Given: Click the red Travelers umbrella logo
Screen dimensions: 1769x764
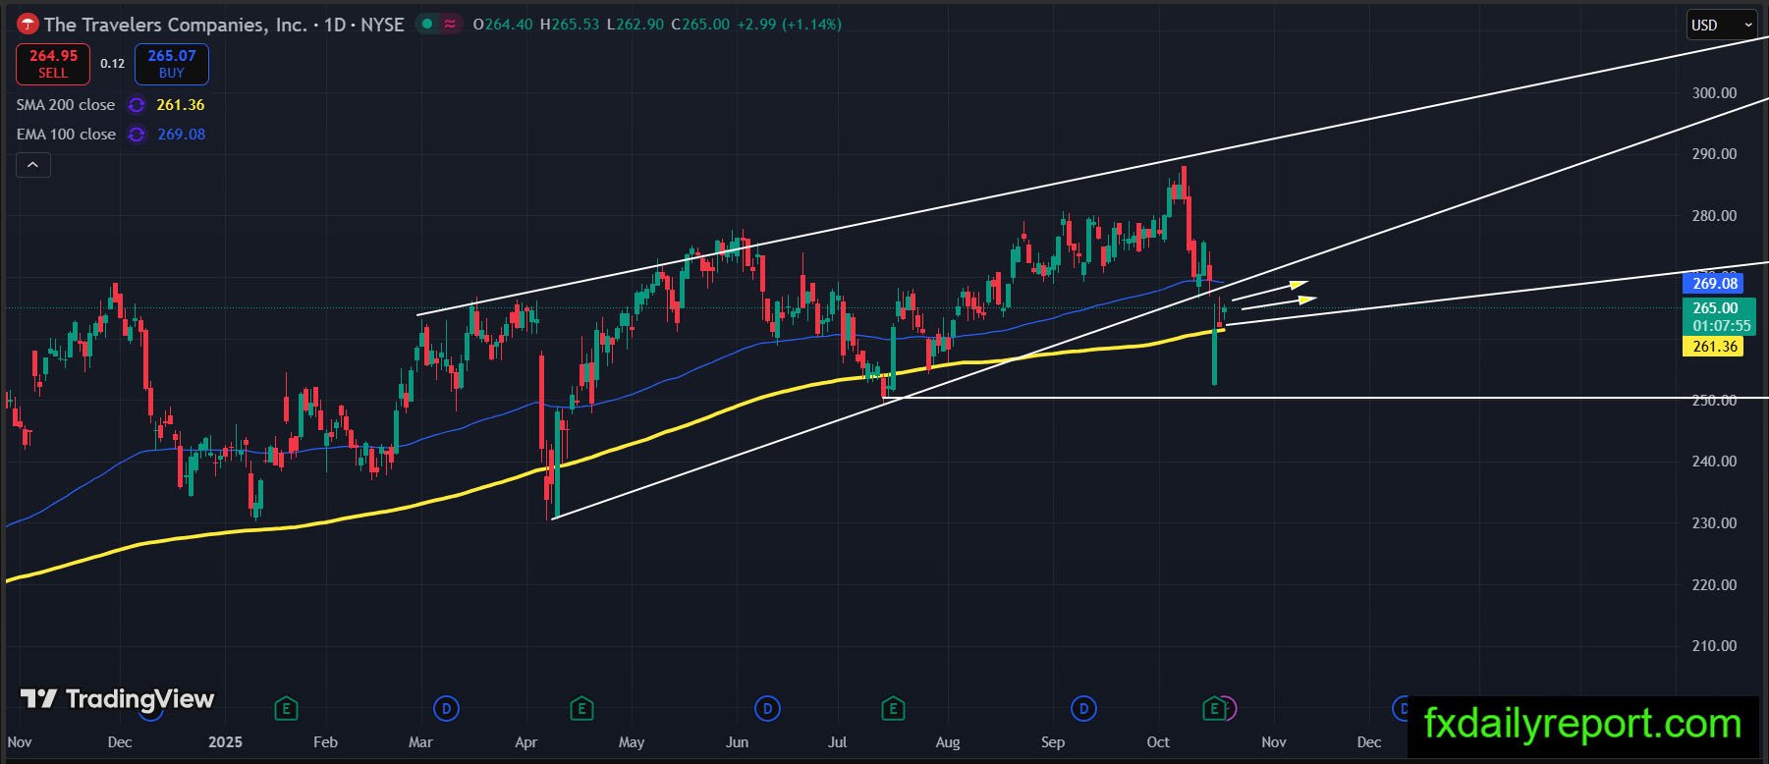Looking at the screenshot, I should pos(28,25).
